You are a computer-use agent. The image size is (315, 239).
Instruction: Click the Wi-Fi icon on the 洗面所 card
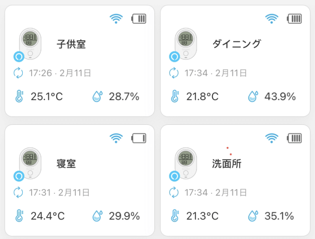pos(272,138)
